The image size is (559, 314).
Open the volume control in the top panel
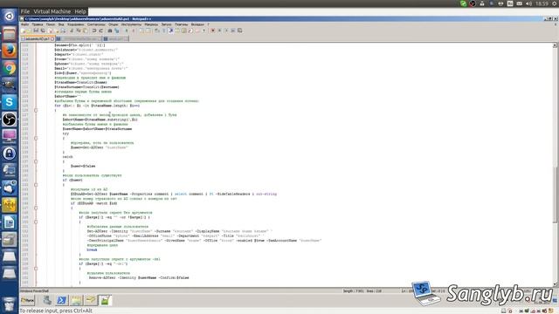pyautogui.click(x=528, y=3)
